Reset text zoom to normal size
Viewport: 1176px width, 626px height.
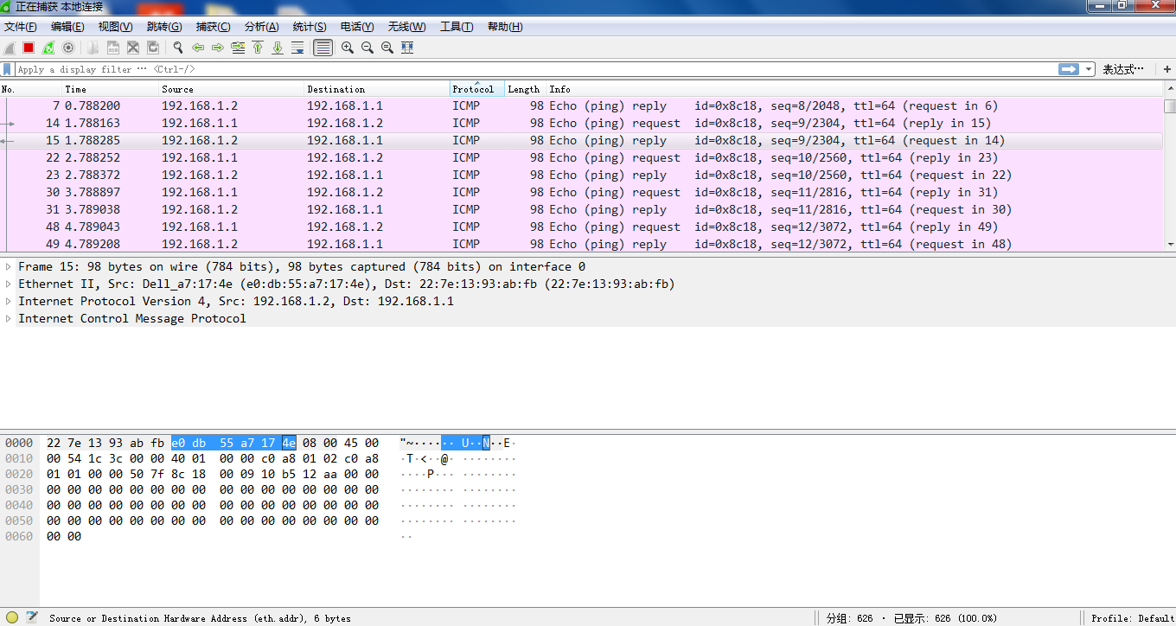point(387,48)
